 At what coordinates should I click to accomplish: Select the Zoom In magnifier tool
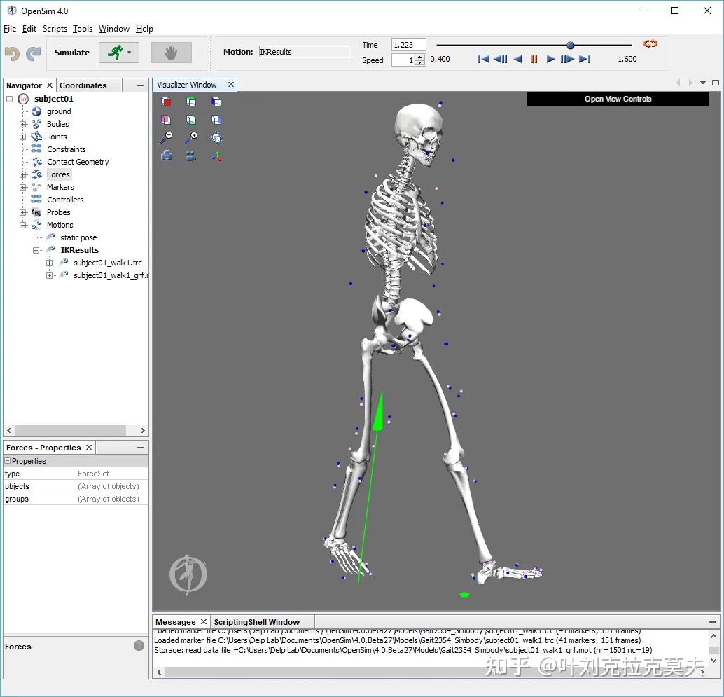coord(191,137)
